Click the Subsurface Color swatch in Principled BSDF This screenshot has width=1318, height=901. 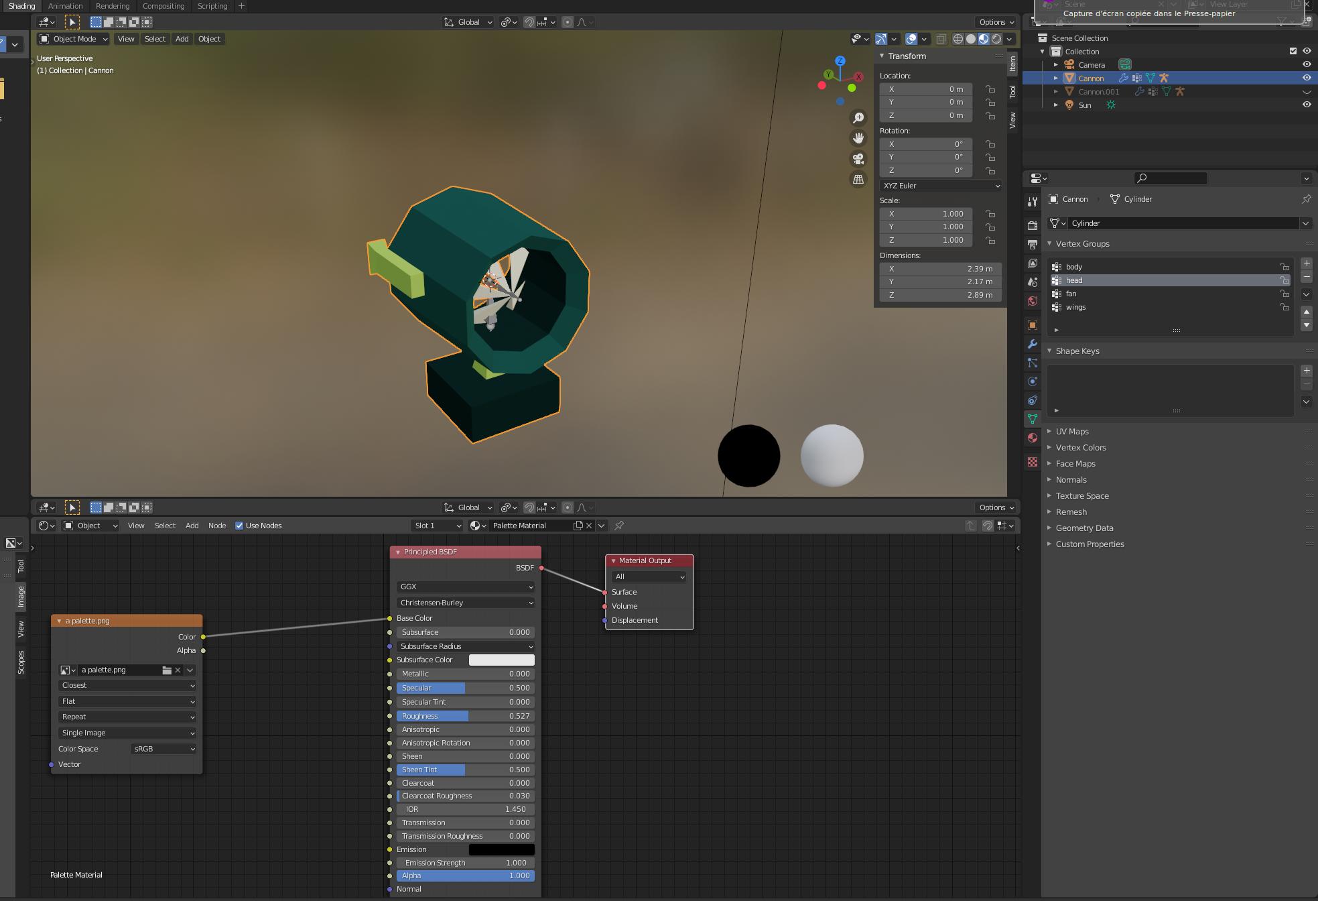pyautogui.click(x=501, y=660)
